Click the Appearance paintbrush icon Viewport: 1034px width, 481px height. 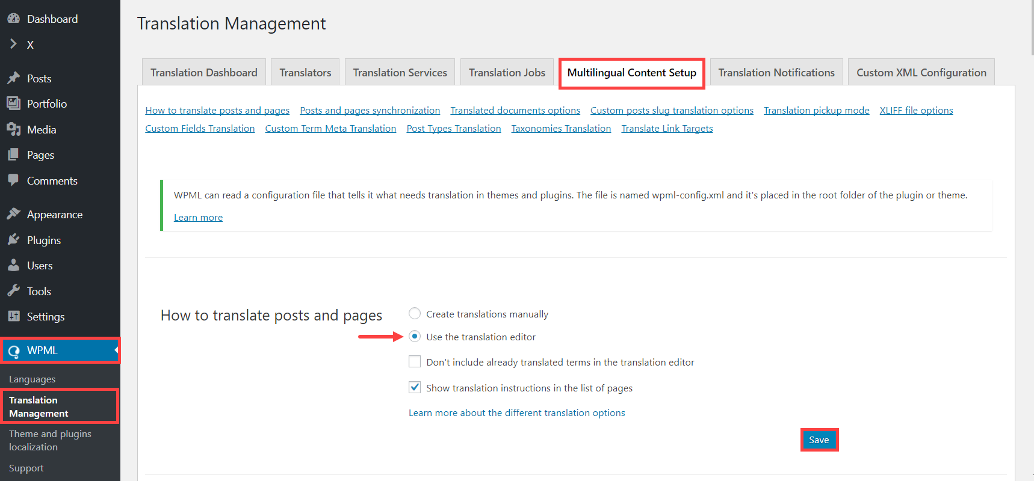pyautogui.click(x=13, y=214)
